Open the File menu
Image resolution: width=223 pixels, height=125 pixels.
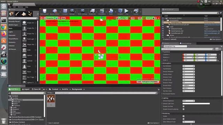click(10, 7)
